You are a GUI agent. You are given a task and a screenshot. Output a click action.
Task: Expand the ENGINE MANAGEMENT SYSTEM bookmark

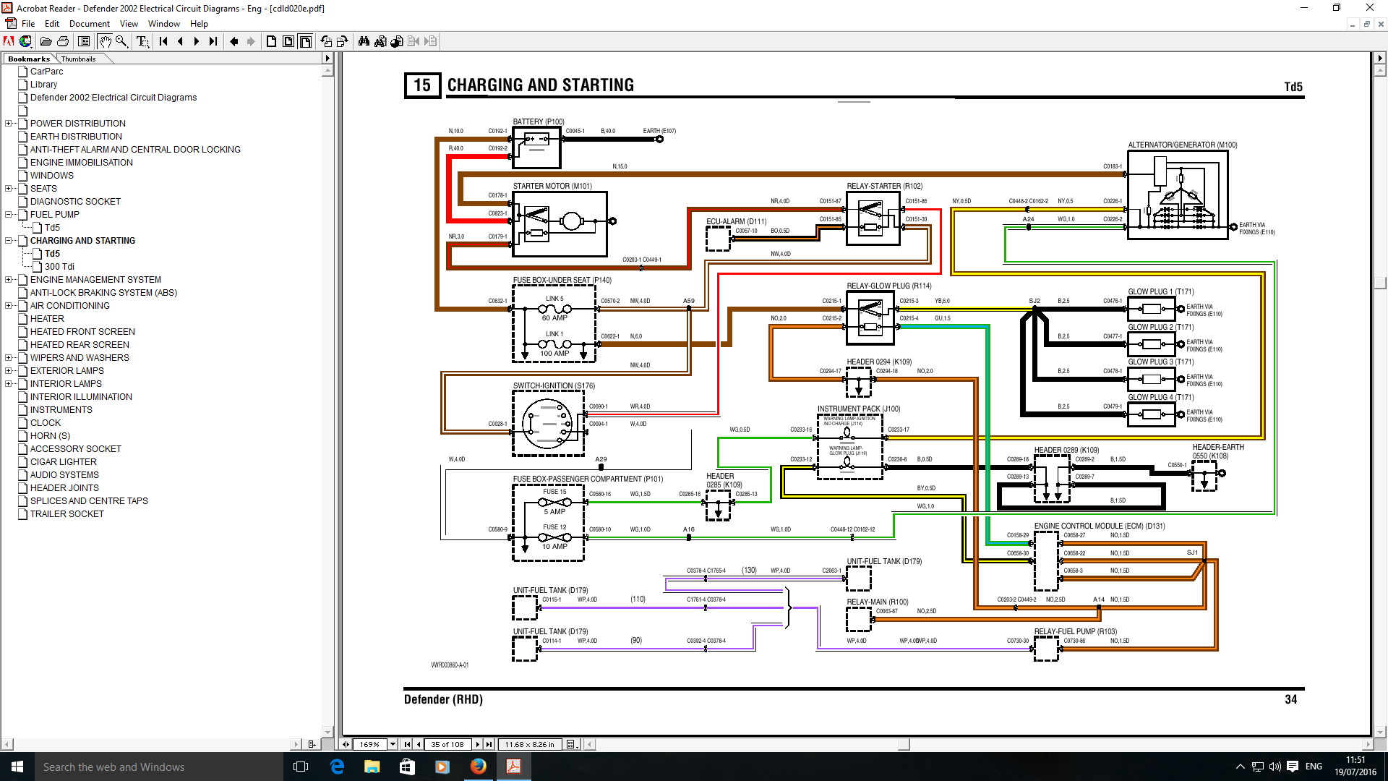coord(8,280)
